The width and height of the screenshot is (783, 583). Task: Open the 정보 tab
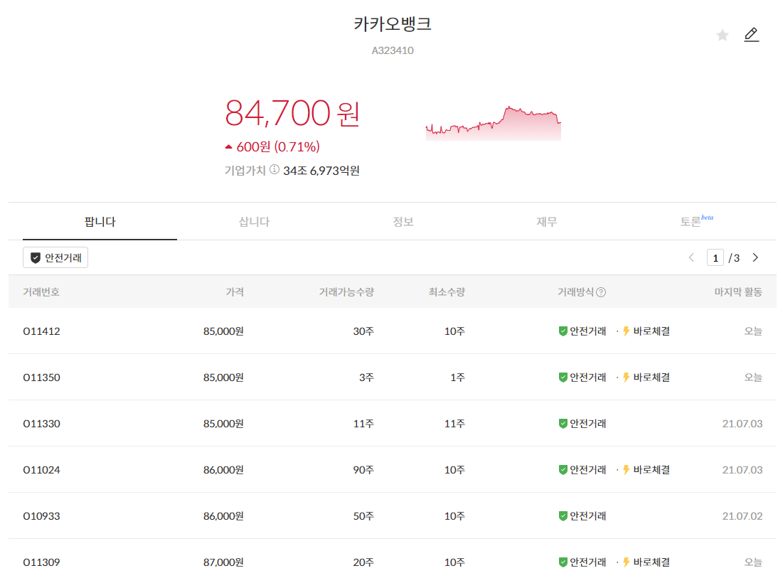(x=403, y=222)
